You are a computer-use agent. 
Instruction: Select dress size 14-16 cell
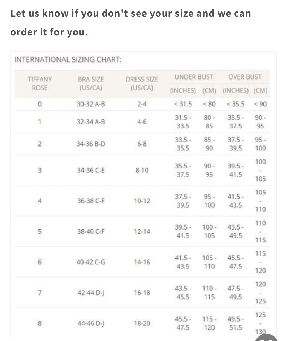142,262
